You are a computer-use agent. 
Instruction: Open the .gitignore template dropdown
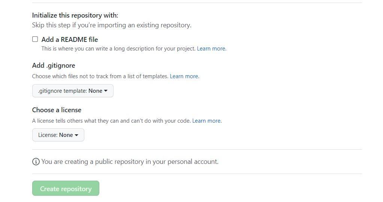pos(73,91)
